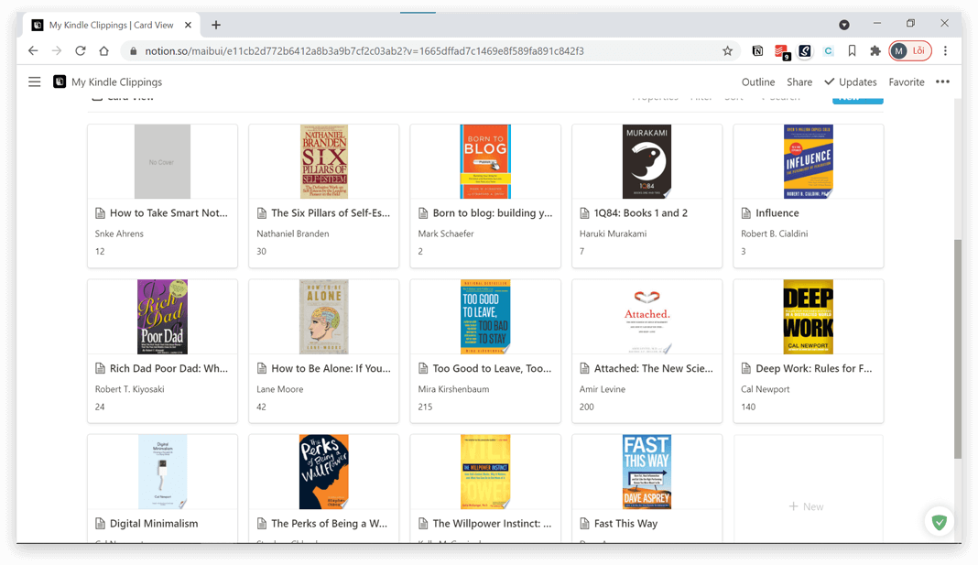The image size is (978, 565).
Task: Click the workspace icon next to My Kindle Clippings
Action: click(59, 81)
